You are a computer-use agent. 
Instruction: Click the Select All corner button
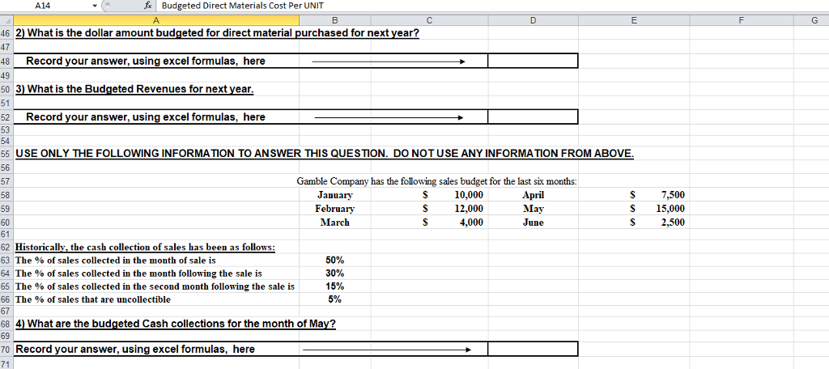click(6, 20)
